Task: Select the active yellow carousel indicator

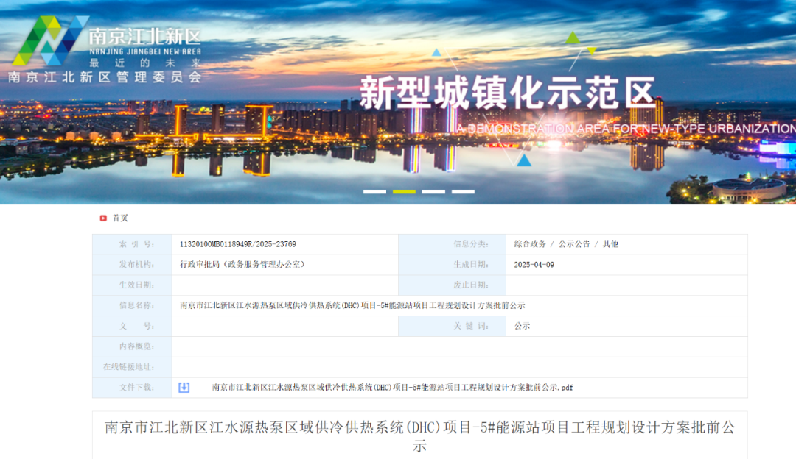Action: point(404,191)
